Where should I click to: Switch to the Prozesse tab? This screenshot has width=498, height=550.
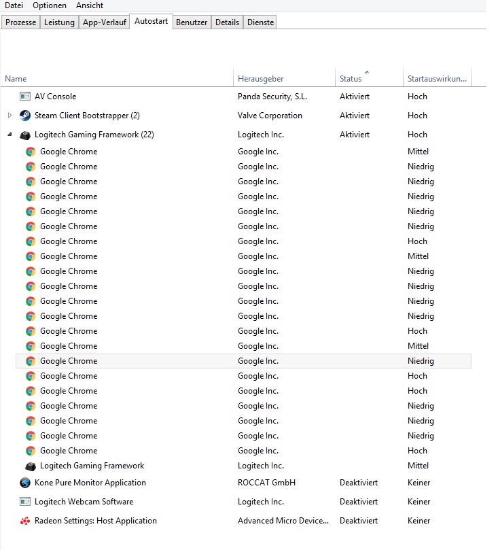tap(20, 22)
